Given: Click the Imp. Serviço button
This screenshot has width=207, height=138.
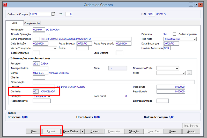Looking at the screenshot, I should pos(191,126).
